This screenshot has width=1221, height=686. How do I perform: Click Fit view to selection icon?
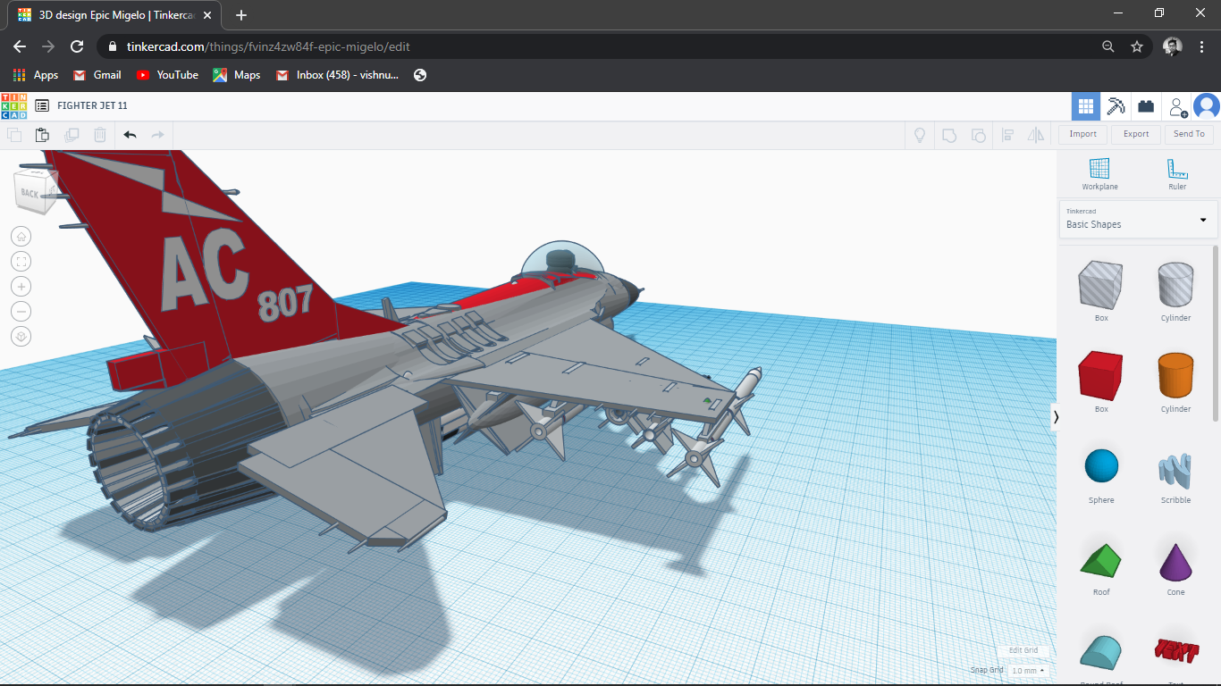point(21,261)
